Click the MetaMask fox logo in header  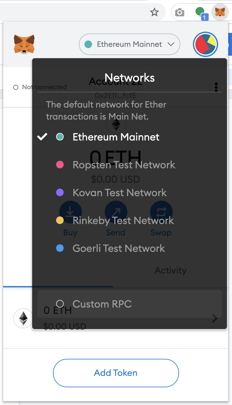pos(24,44)
